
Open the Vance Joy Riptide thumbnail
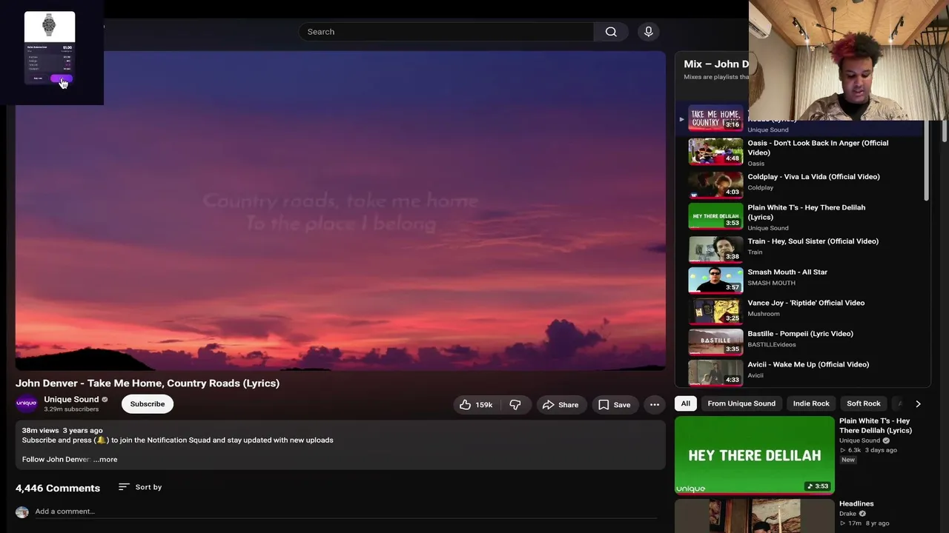pyautogui.click(x=715, y=311)
